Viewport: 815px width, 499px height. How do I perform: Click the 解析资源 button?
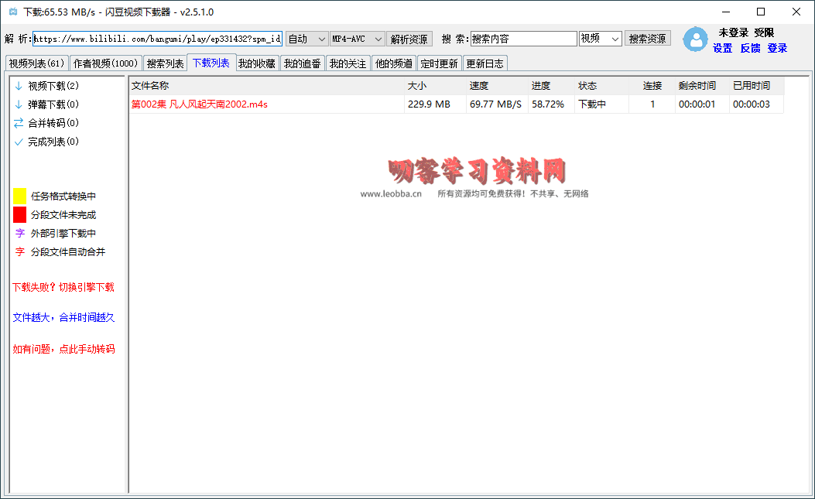tap(409, 39)
